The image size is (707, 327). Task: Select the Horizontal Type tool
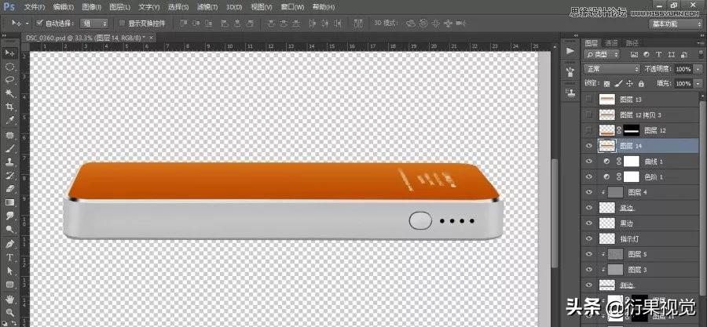tap(10, 258)
